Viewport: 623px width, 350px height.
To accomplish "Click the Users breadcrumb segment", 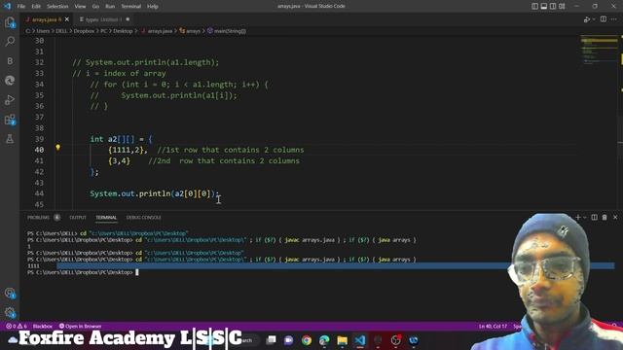I will (43, 31).
